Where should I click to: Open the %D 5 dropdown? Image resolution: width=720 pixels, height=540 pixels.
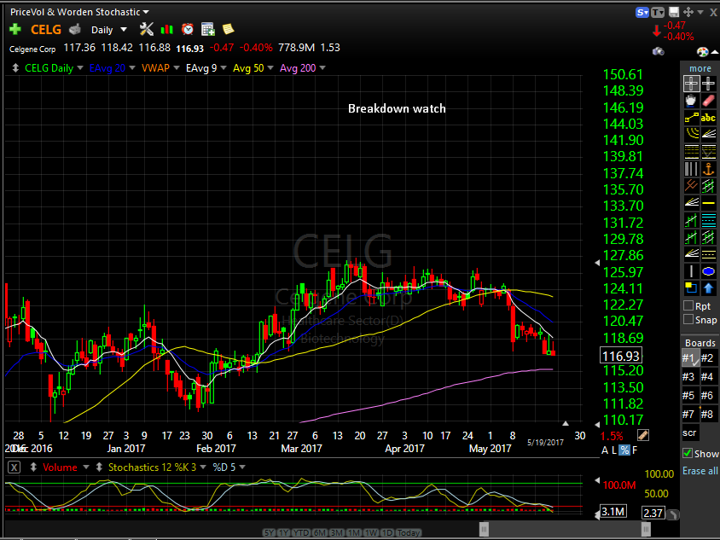coord(242,467)
